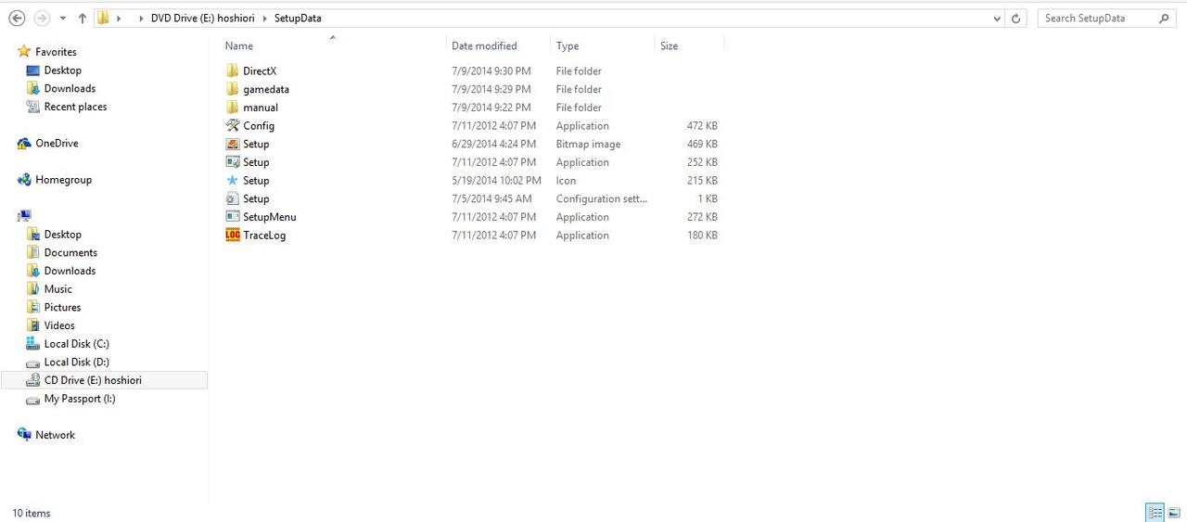The width and height of the screenshot is (1187, 522).
Task: Click the Refresh button in address bar
Action: (1016, 19)
